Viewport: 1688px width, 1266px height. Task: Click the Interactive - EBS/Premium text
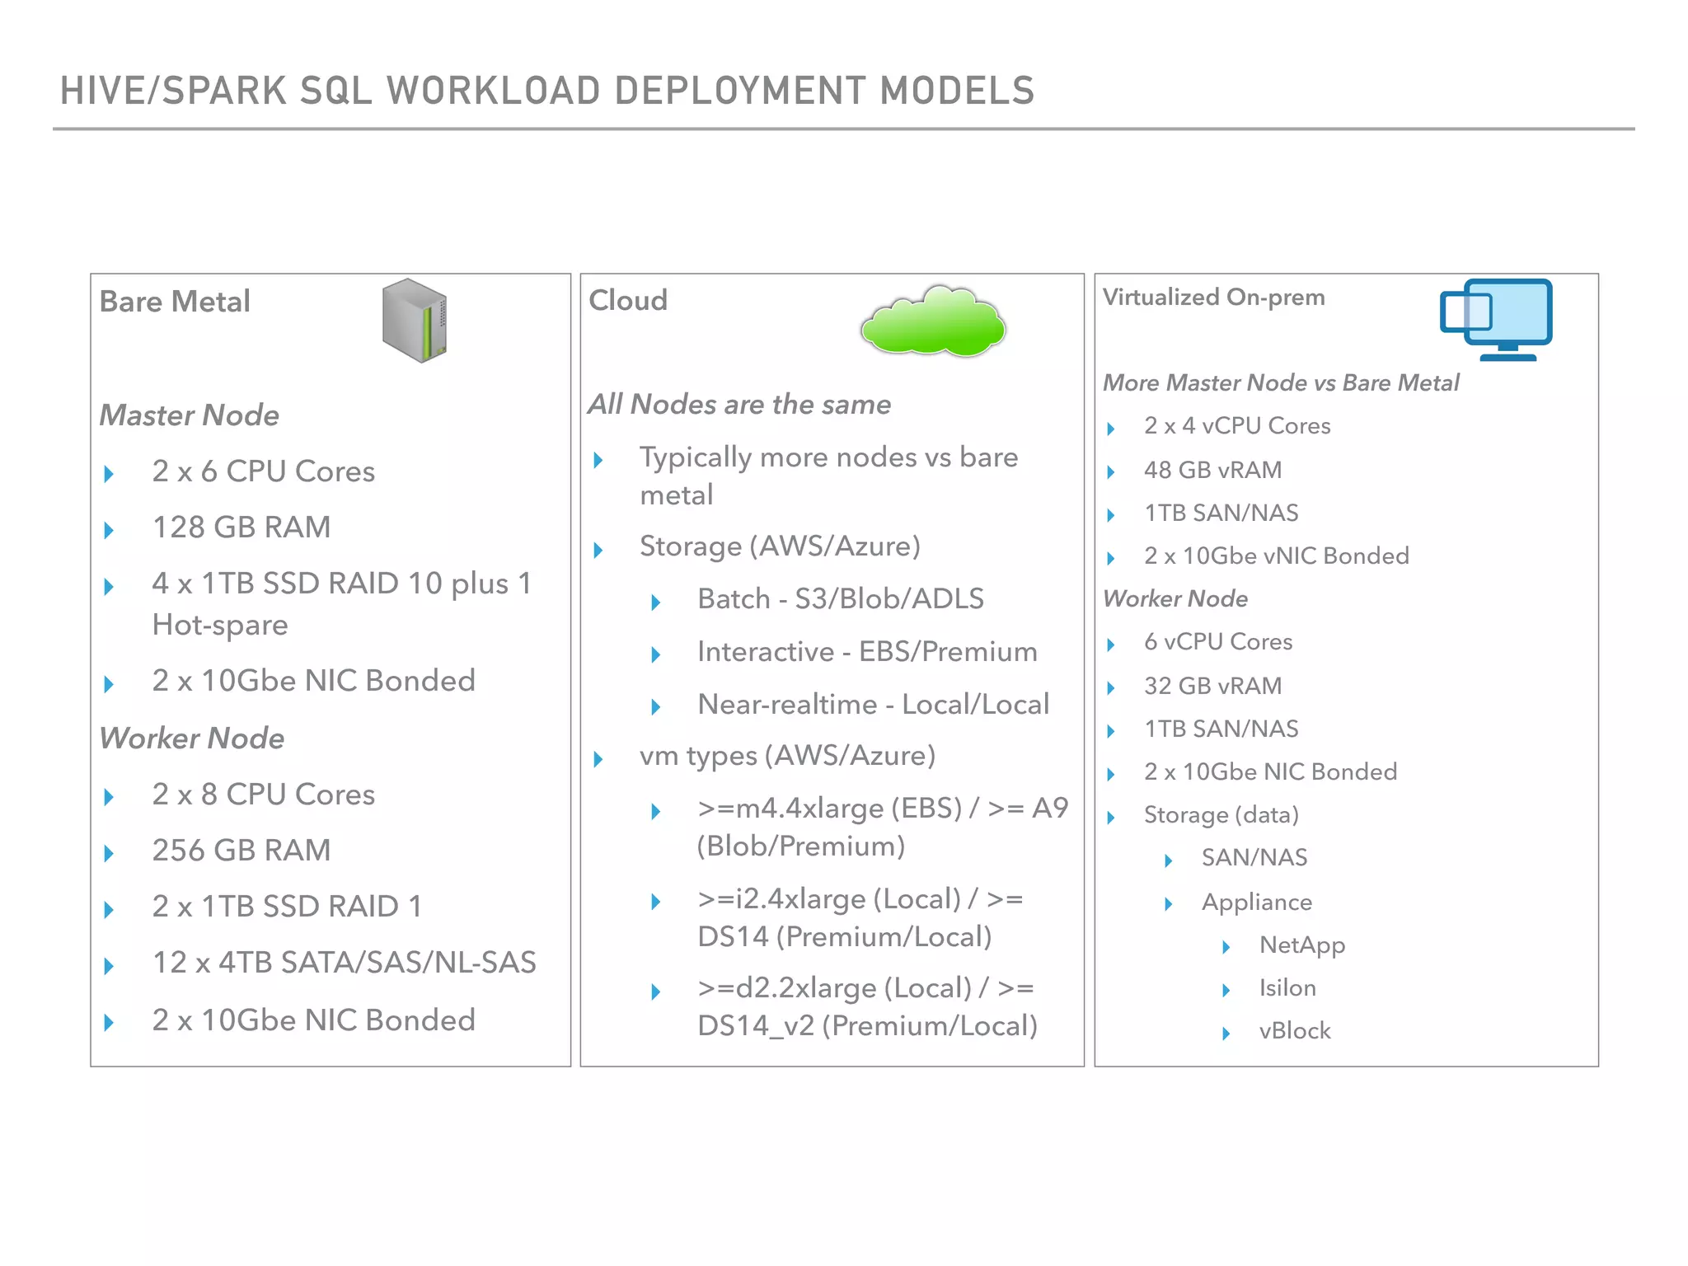867,651
